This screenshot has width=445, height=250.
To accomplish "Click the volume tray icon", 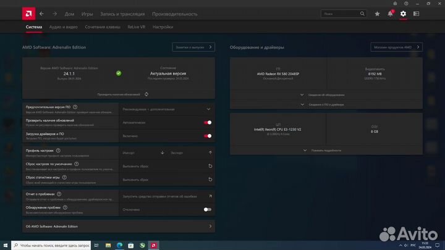I will coord(406,245).
